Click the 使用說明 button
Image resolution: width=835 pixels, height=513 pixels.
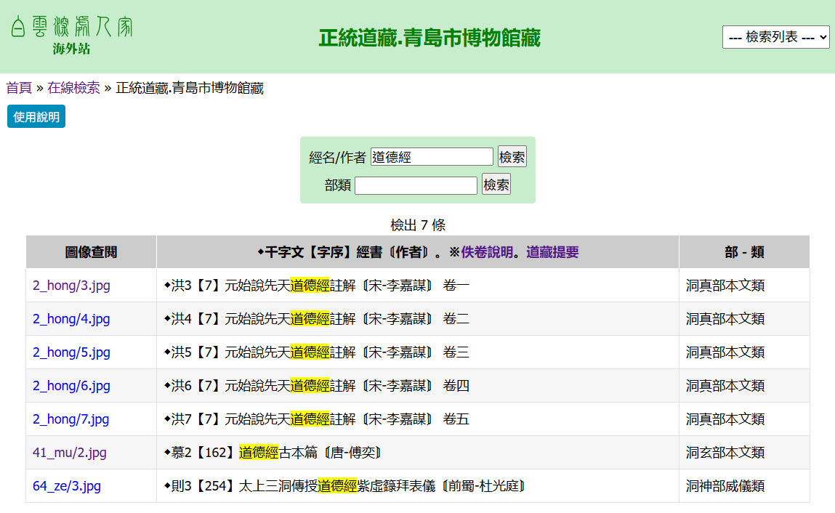pos(36,116)
